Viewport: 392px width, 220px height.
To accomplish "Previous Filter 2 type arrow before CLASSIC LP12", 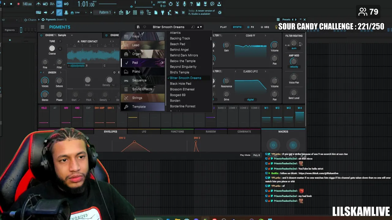I will (236, 71).
